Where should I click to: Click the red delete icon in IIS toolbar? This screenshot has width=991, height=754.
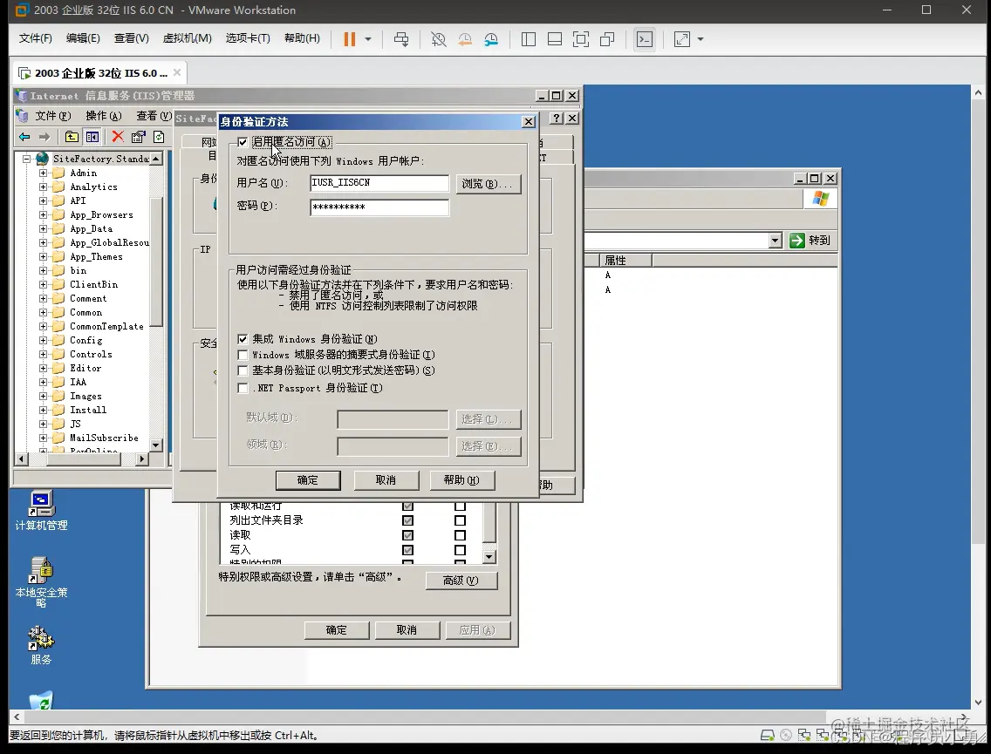click(118, 136)
